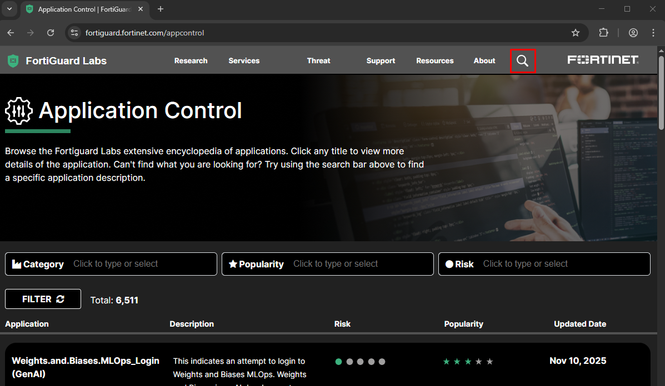Open the search magnifier in the navigation bar
The height and width of the screenshot is (386, 665).
522,60
